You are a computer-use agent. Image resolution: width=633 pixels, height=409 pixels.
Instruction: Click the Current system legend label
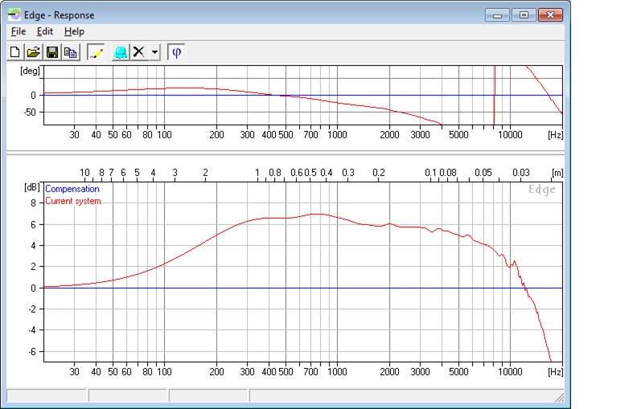(x=73, y=201)
